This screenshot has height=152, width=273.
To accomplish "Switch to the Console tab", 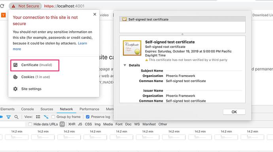I will tap(28, 109).
